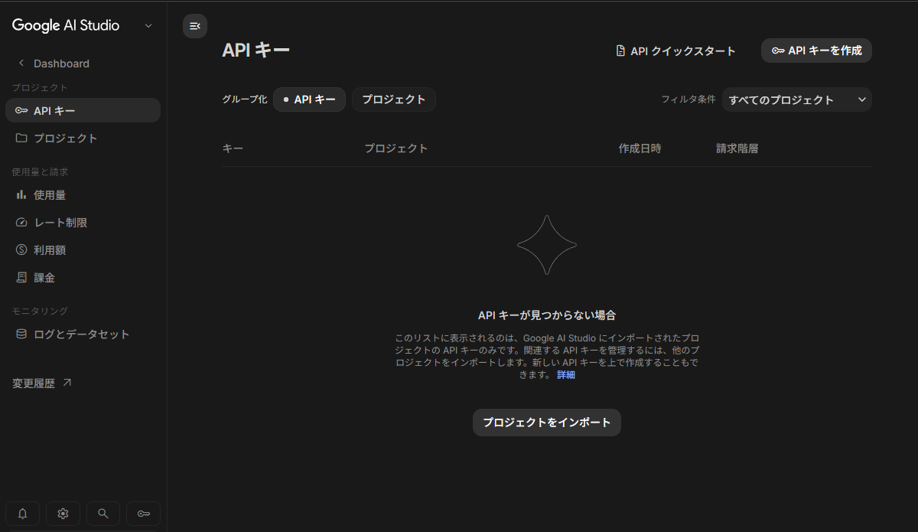Collapse sidebar with the panel toggle icon
This screenshot has height=532, width=918.
click(x=194, y=26)
